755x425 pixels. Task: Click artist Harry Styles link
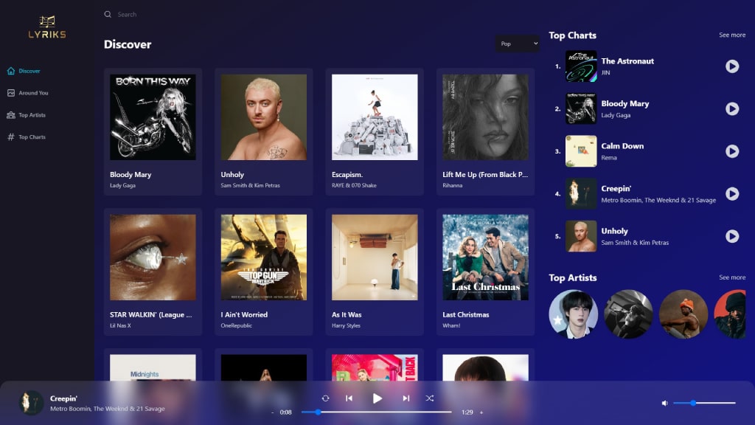[346, 325]
